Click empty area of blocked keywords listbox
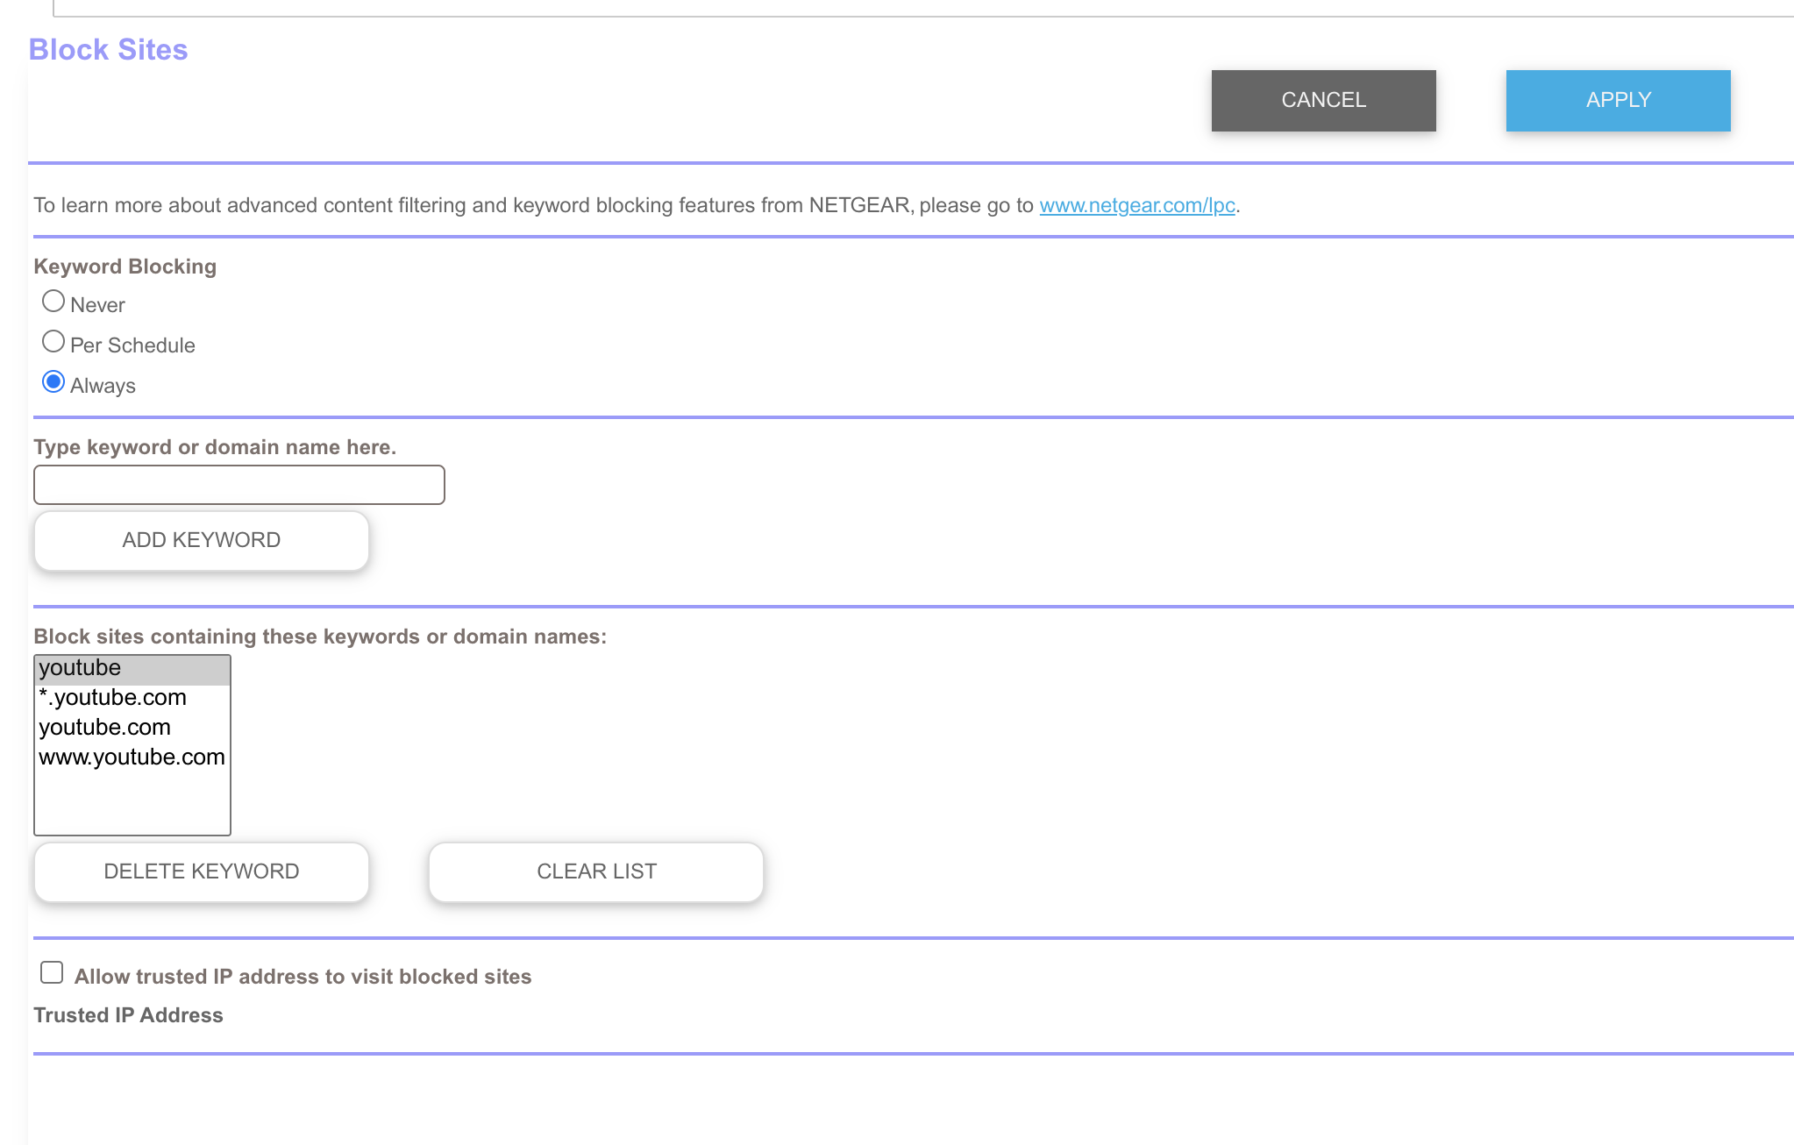 [x=132, y=805]
